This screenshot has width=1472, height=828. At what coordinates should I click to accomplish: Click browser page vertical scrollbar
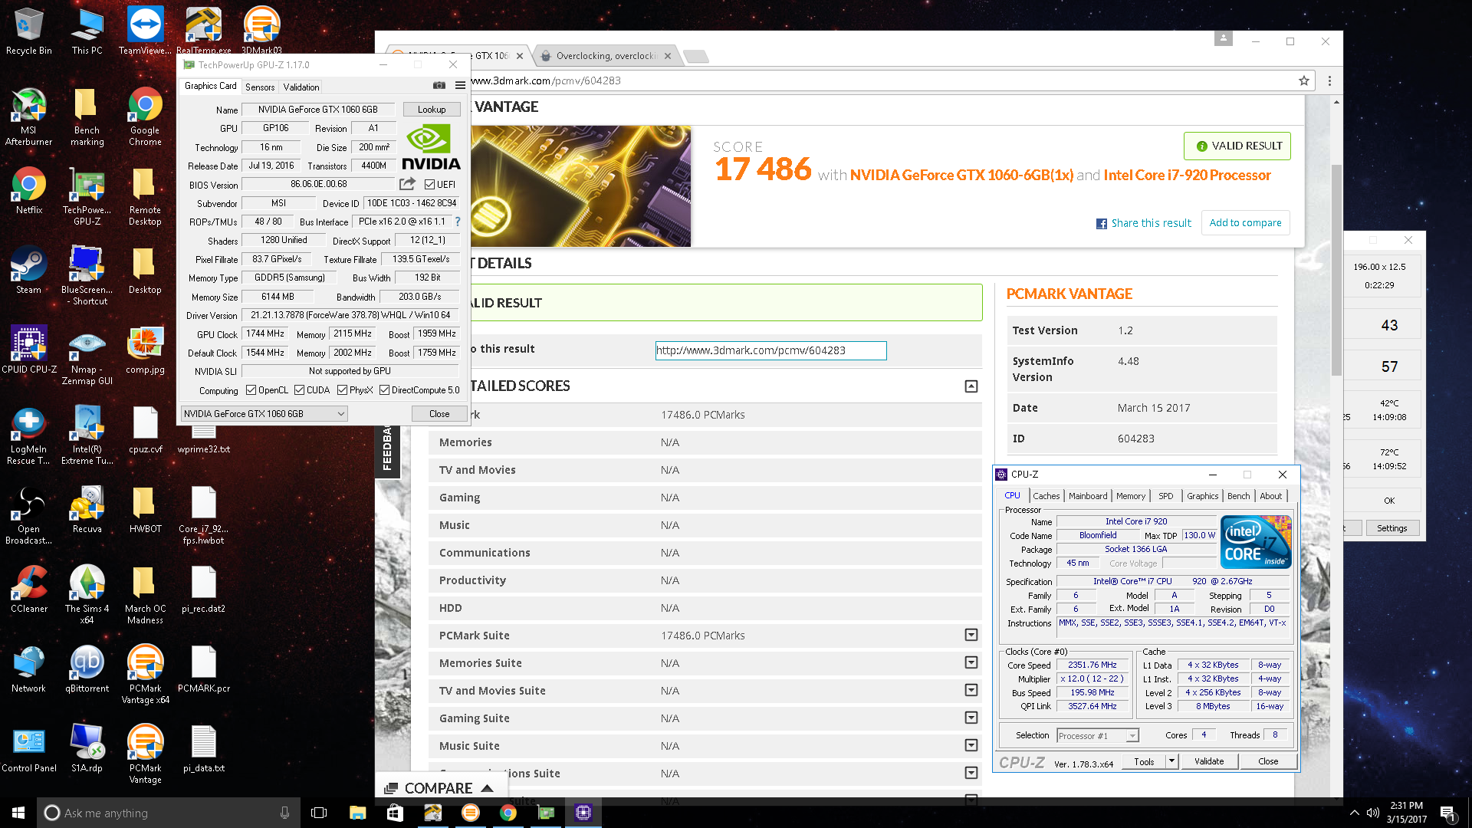[1336, 268]
